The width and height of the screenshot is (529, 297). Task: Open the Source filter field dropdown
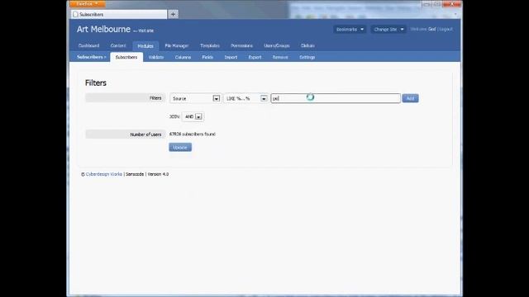195,98
